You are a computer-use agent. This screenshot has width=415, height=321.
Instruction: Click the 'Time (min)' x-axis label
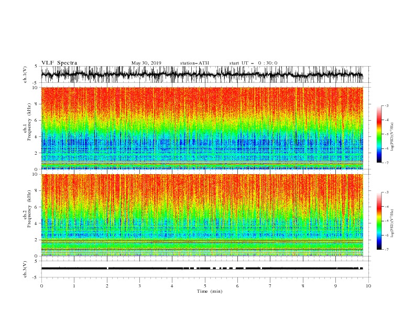(210, 291)
